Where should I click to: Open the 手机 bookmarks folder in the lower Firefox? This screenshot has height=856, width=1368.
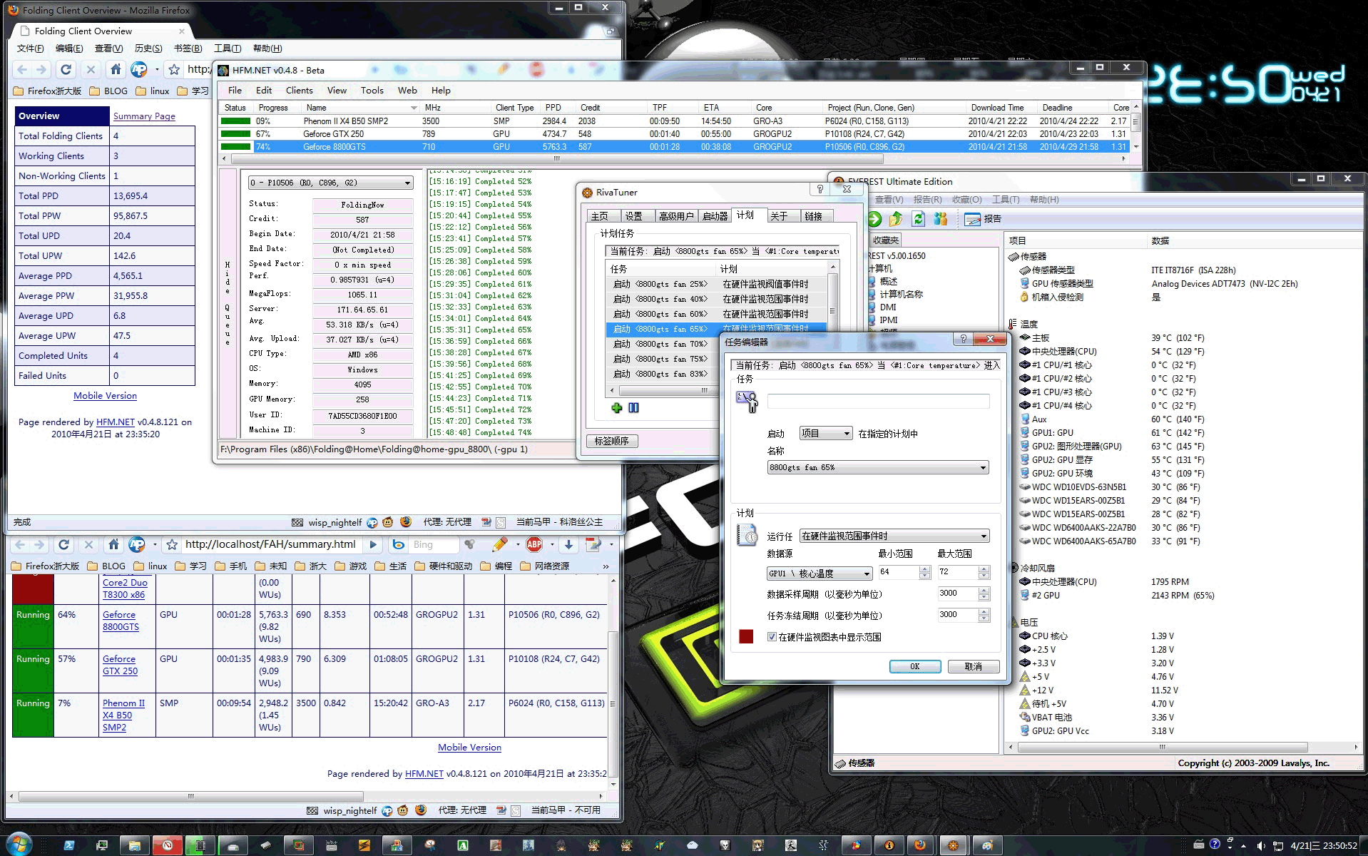(230, 566)
